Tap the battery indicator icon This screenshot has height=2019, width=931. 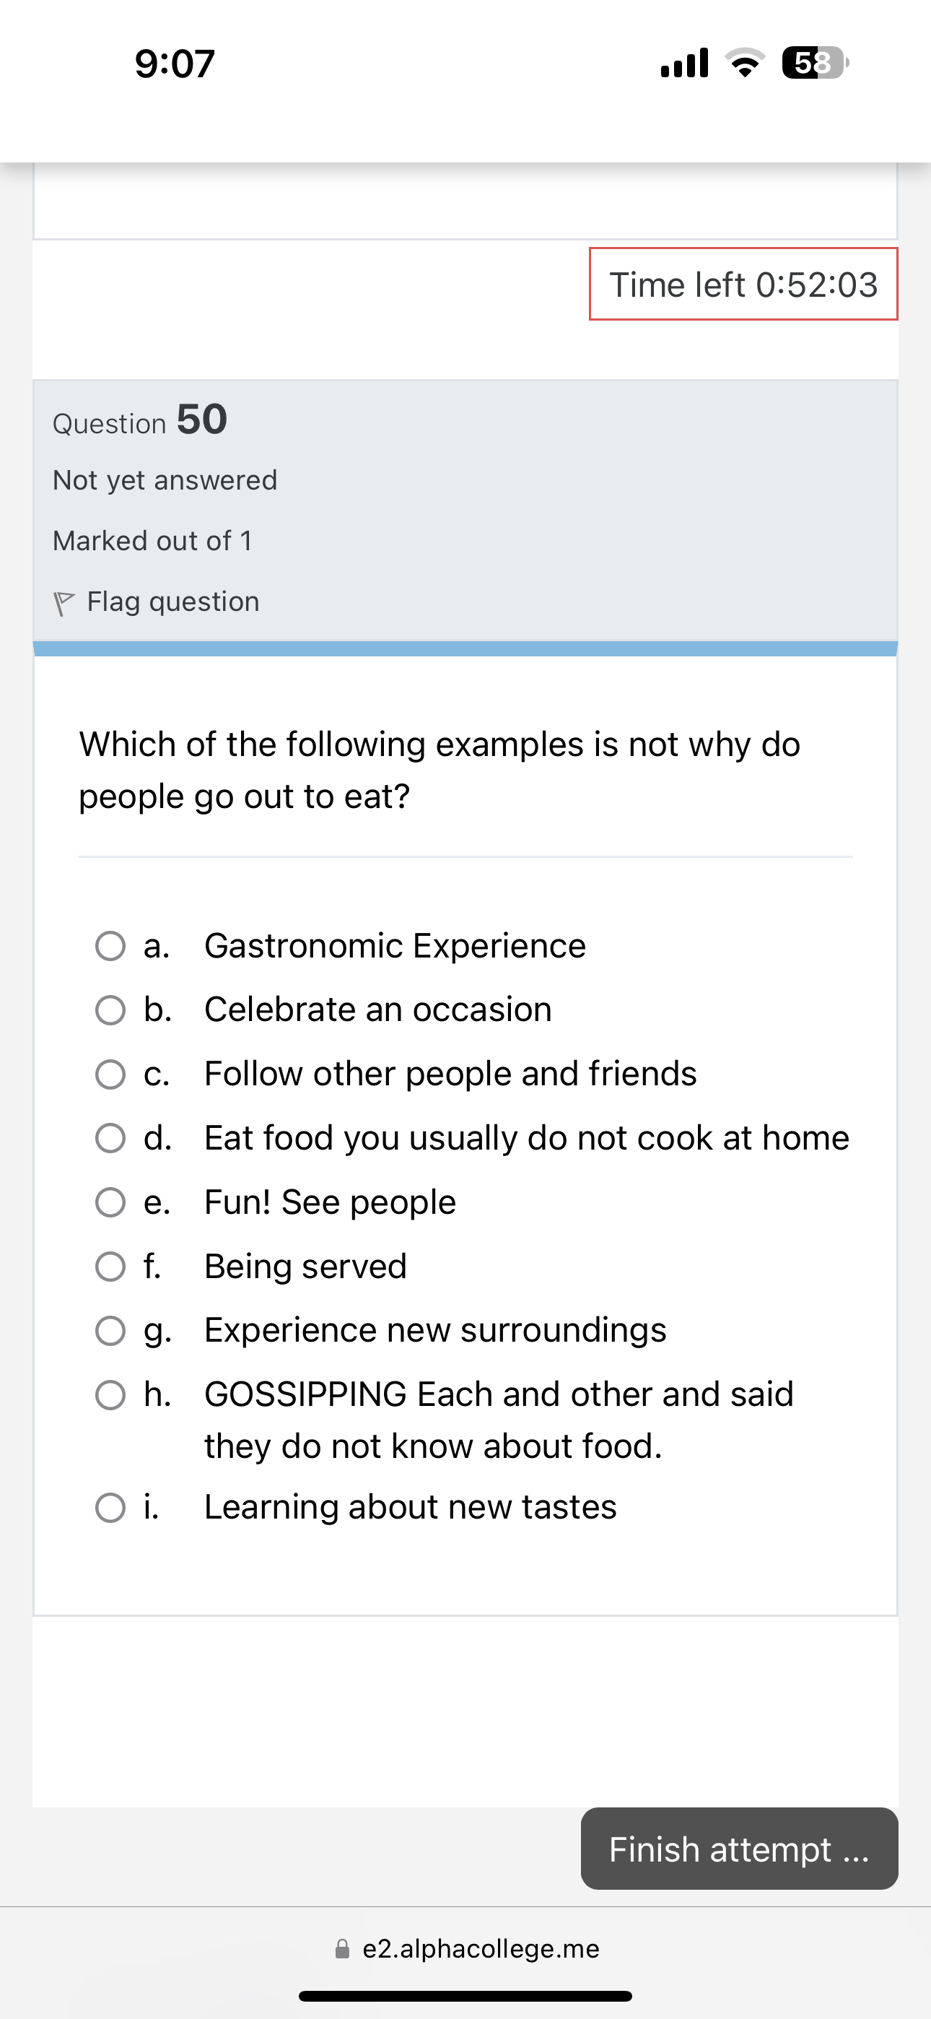(814, 63)
